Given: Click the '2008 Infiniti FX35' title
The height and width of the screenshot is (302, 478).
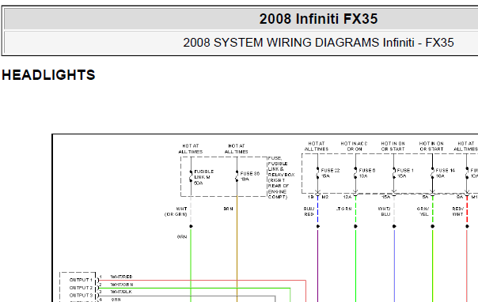Looking at the screenshot, I should pos(318,19).
